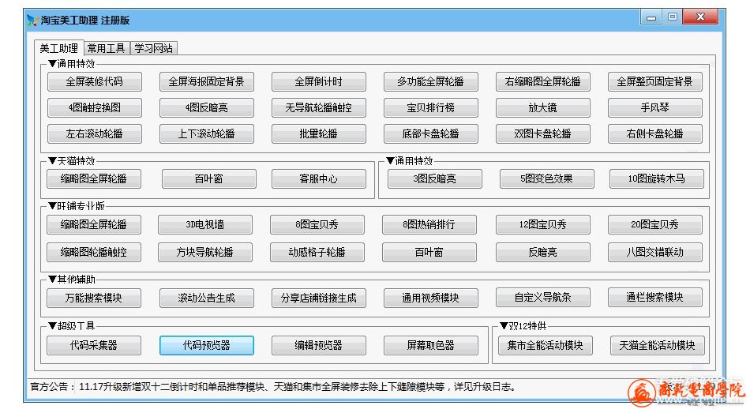Open the 客服中心 module
750x413 pixels.
319,179
